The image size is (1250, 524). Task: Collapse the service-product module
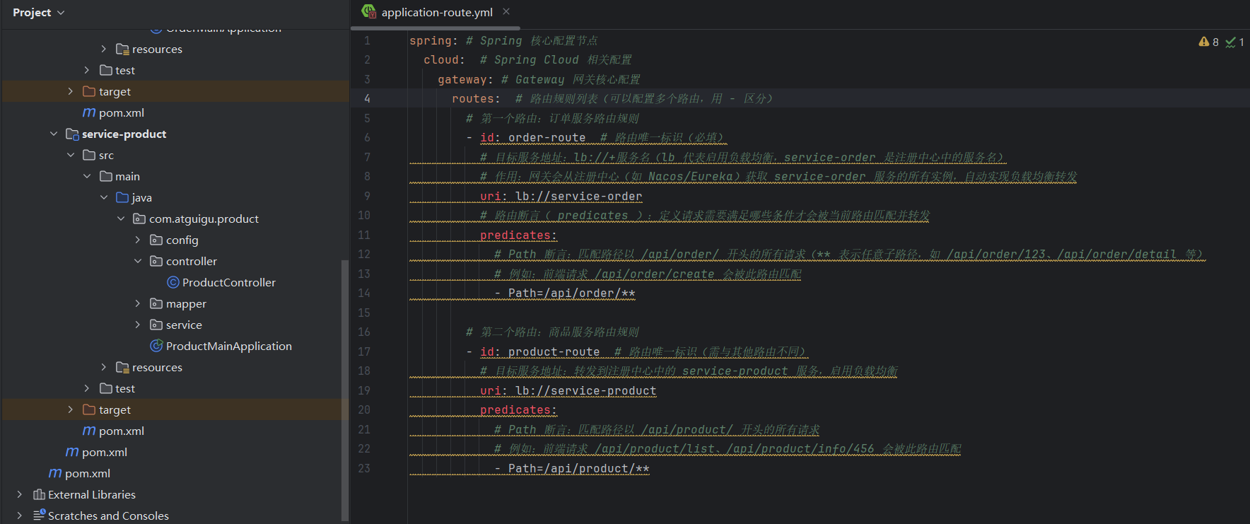(54, 134)
